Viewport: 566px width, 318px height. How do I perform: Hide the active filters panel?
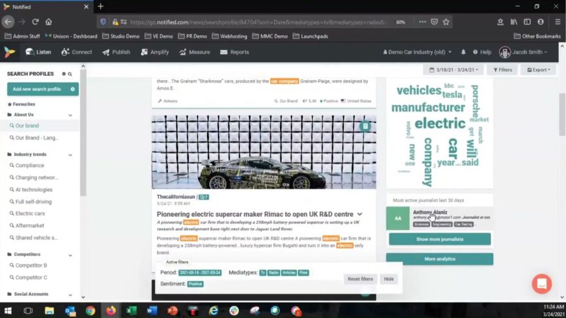(x=389, y=279)
